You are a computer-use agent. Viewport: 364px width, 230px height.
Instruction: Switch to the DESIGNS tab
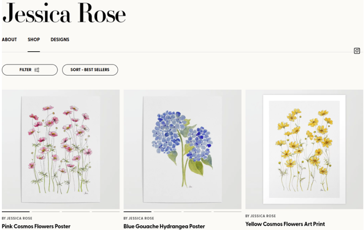60,40
